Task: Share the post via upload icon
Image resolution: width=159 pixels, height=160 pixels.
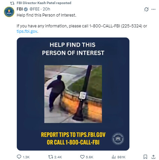Action: coord(153,157)
